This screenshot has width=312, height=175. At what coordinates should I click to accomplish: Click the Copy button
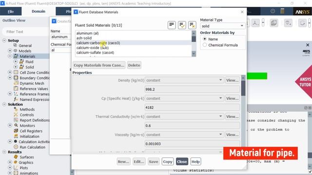[x=168, y=161]
